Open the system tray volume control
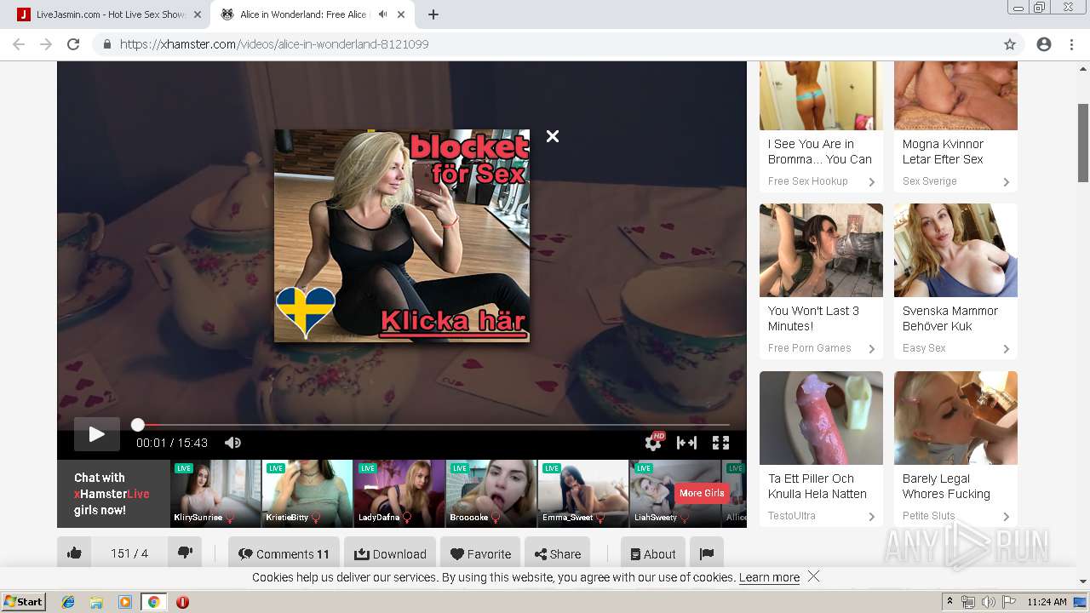This screenshot has height=613, width=1090. point(988,602)
